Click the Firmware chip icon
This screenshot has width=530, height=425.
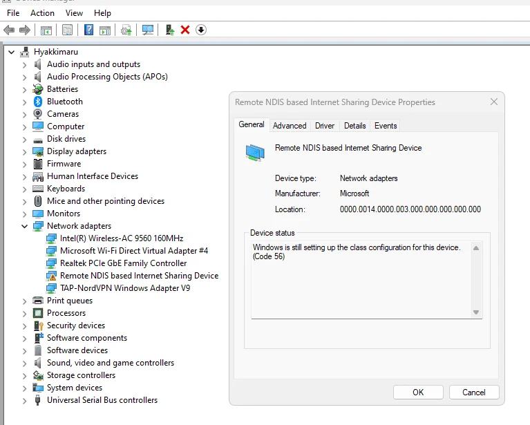click(38, 164)
